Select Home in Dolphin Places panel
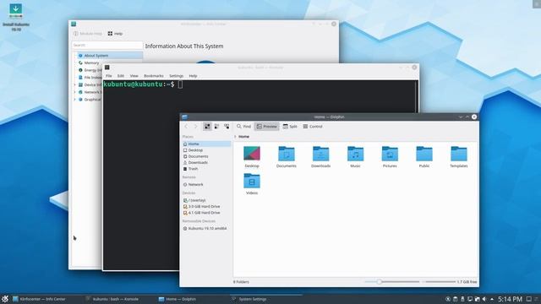 click(x=206, y=144)
